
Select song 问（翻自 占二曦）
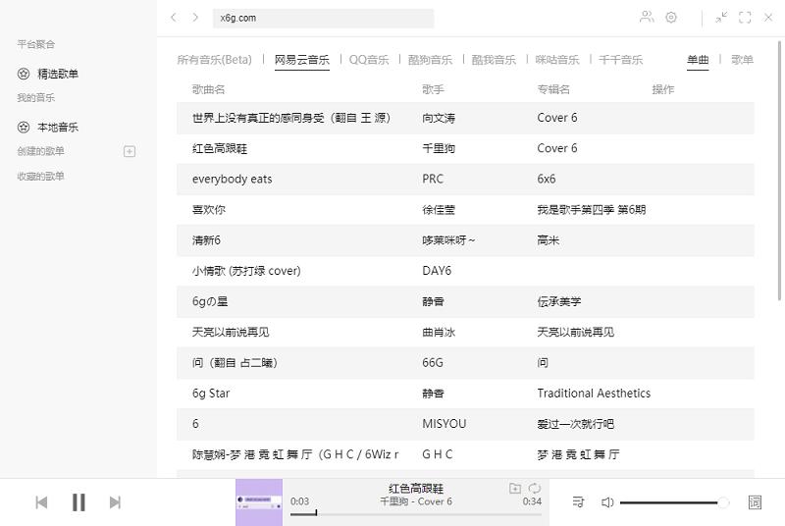click(x=235, y=362)
